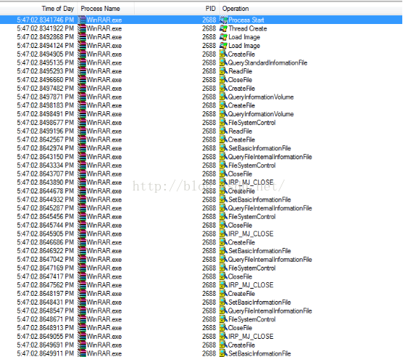The height and width of the screenshot is (357, 403).
Task: Click the Load Image icon at 5:47:02.8494124
Action: [223, 46]
